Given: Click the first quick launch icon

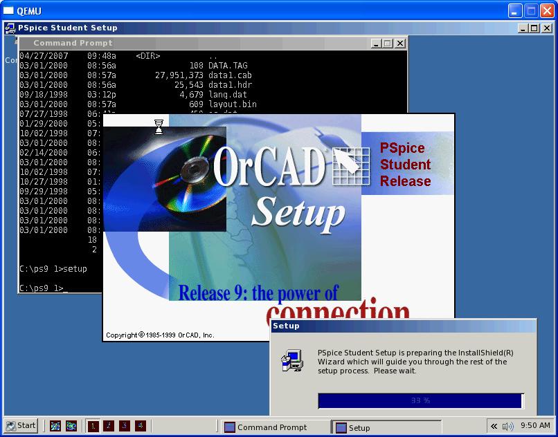Looking at the screenshot, I should coord(55,426).
